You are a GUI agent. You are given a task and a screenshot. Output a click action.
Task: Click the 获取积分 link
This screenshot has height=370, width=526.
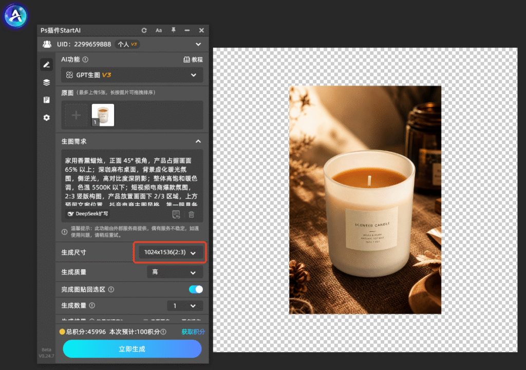click(x=193, y=332)
